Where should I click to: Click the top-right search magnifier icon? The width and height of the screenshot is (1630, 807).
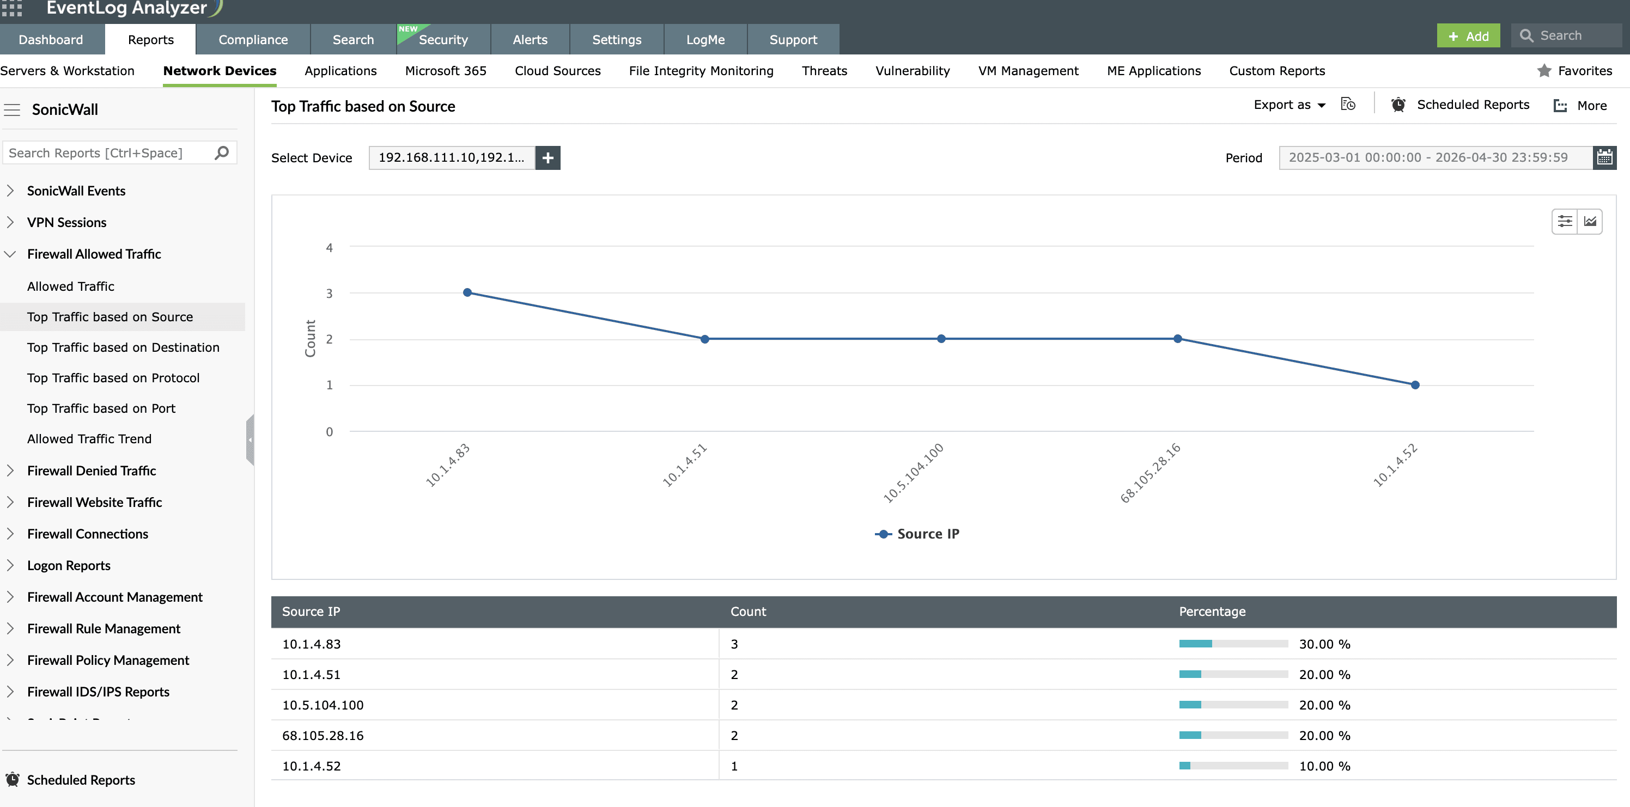[x=1527, y=36]
